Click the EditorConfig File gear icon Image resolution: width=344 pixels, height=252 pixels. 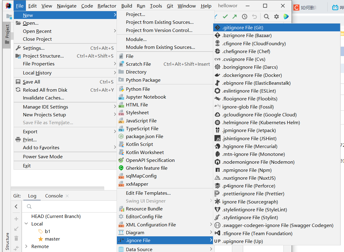pos(121,217)
